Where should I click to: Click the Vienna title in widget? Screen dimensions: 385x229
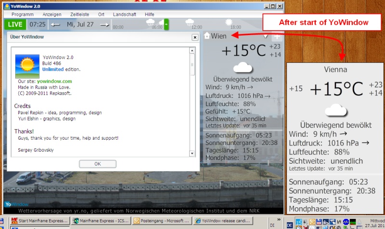(x=335, y=69)
